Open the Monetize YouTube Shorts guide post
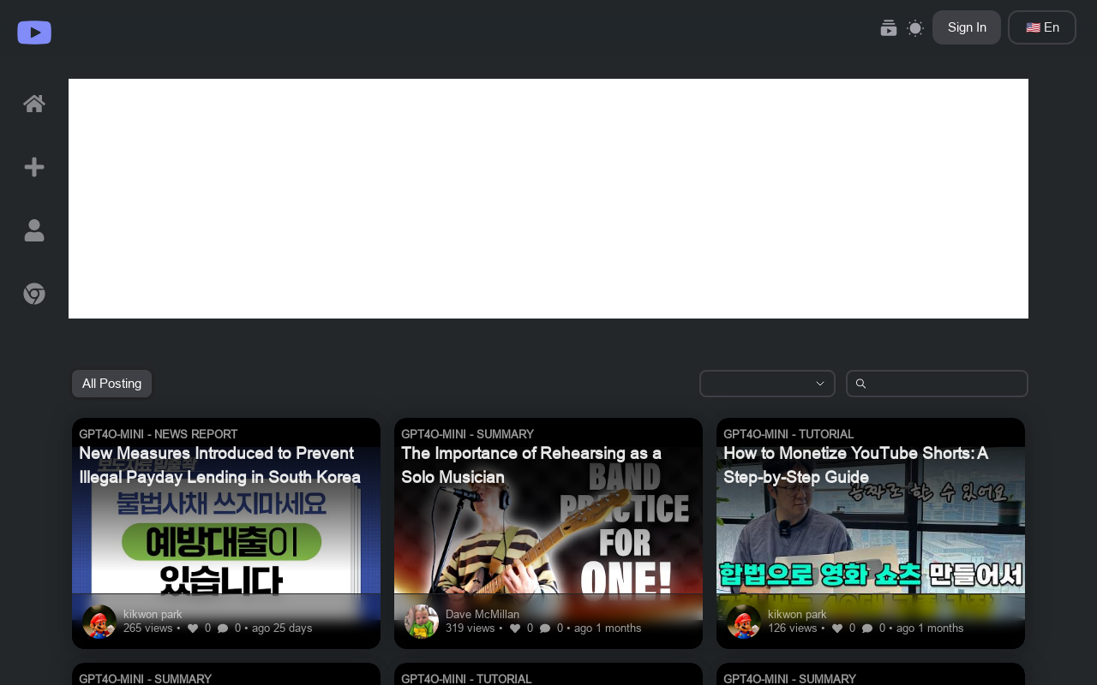 855,465
